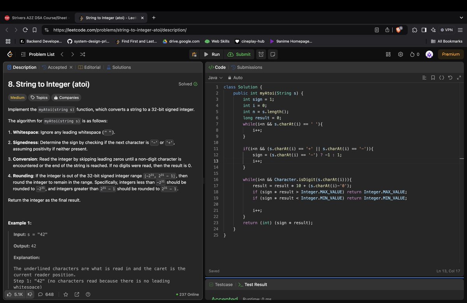Pick a random problem shuffle icon

coord(83,54)
